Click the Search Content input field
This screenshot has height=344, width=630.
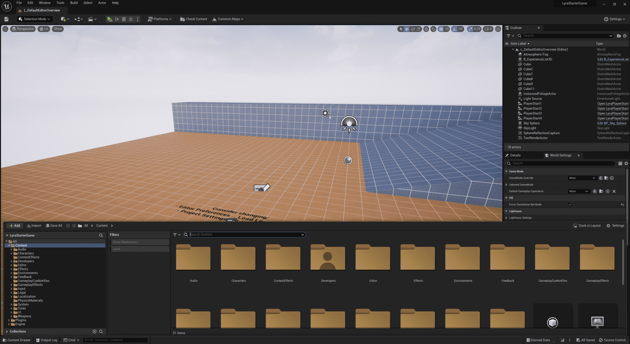pos(244,235)
